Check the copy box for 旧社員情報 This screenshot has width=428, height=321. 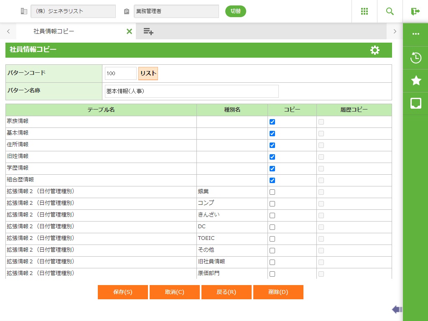272,262
